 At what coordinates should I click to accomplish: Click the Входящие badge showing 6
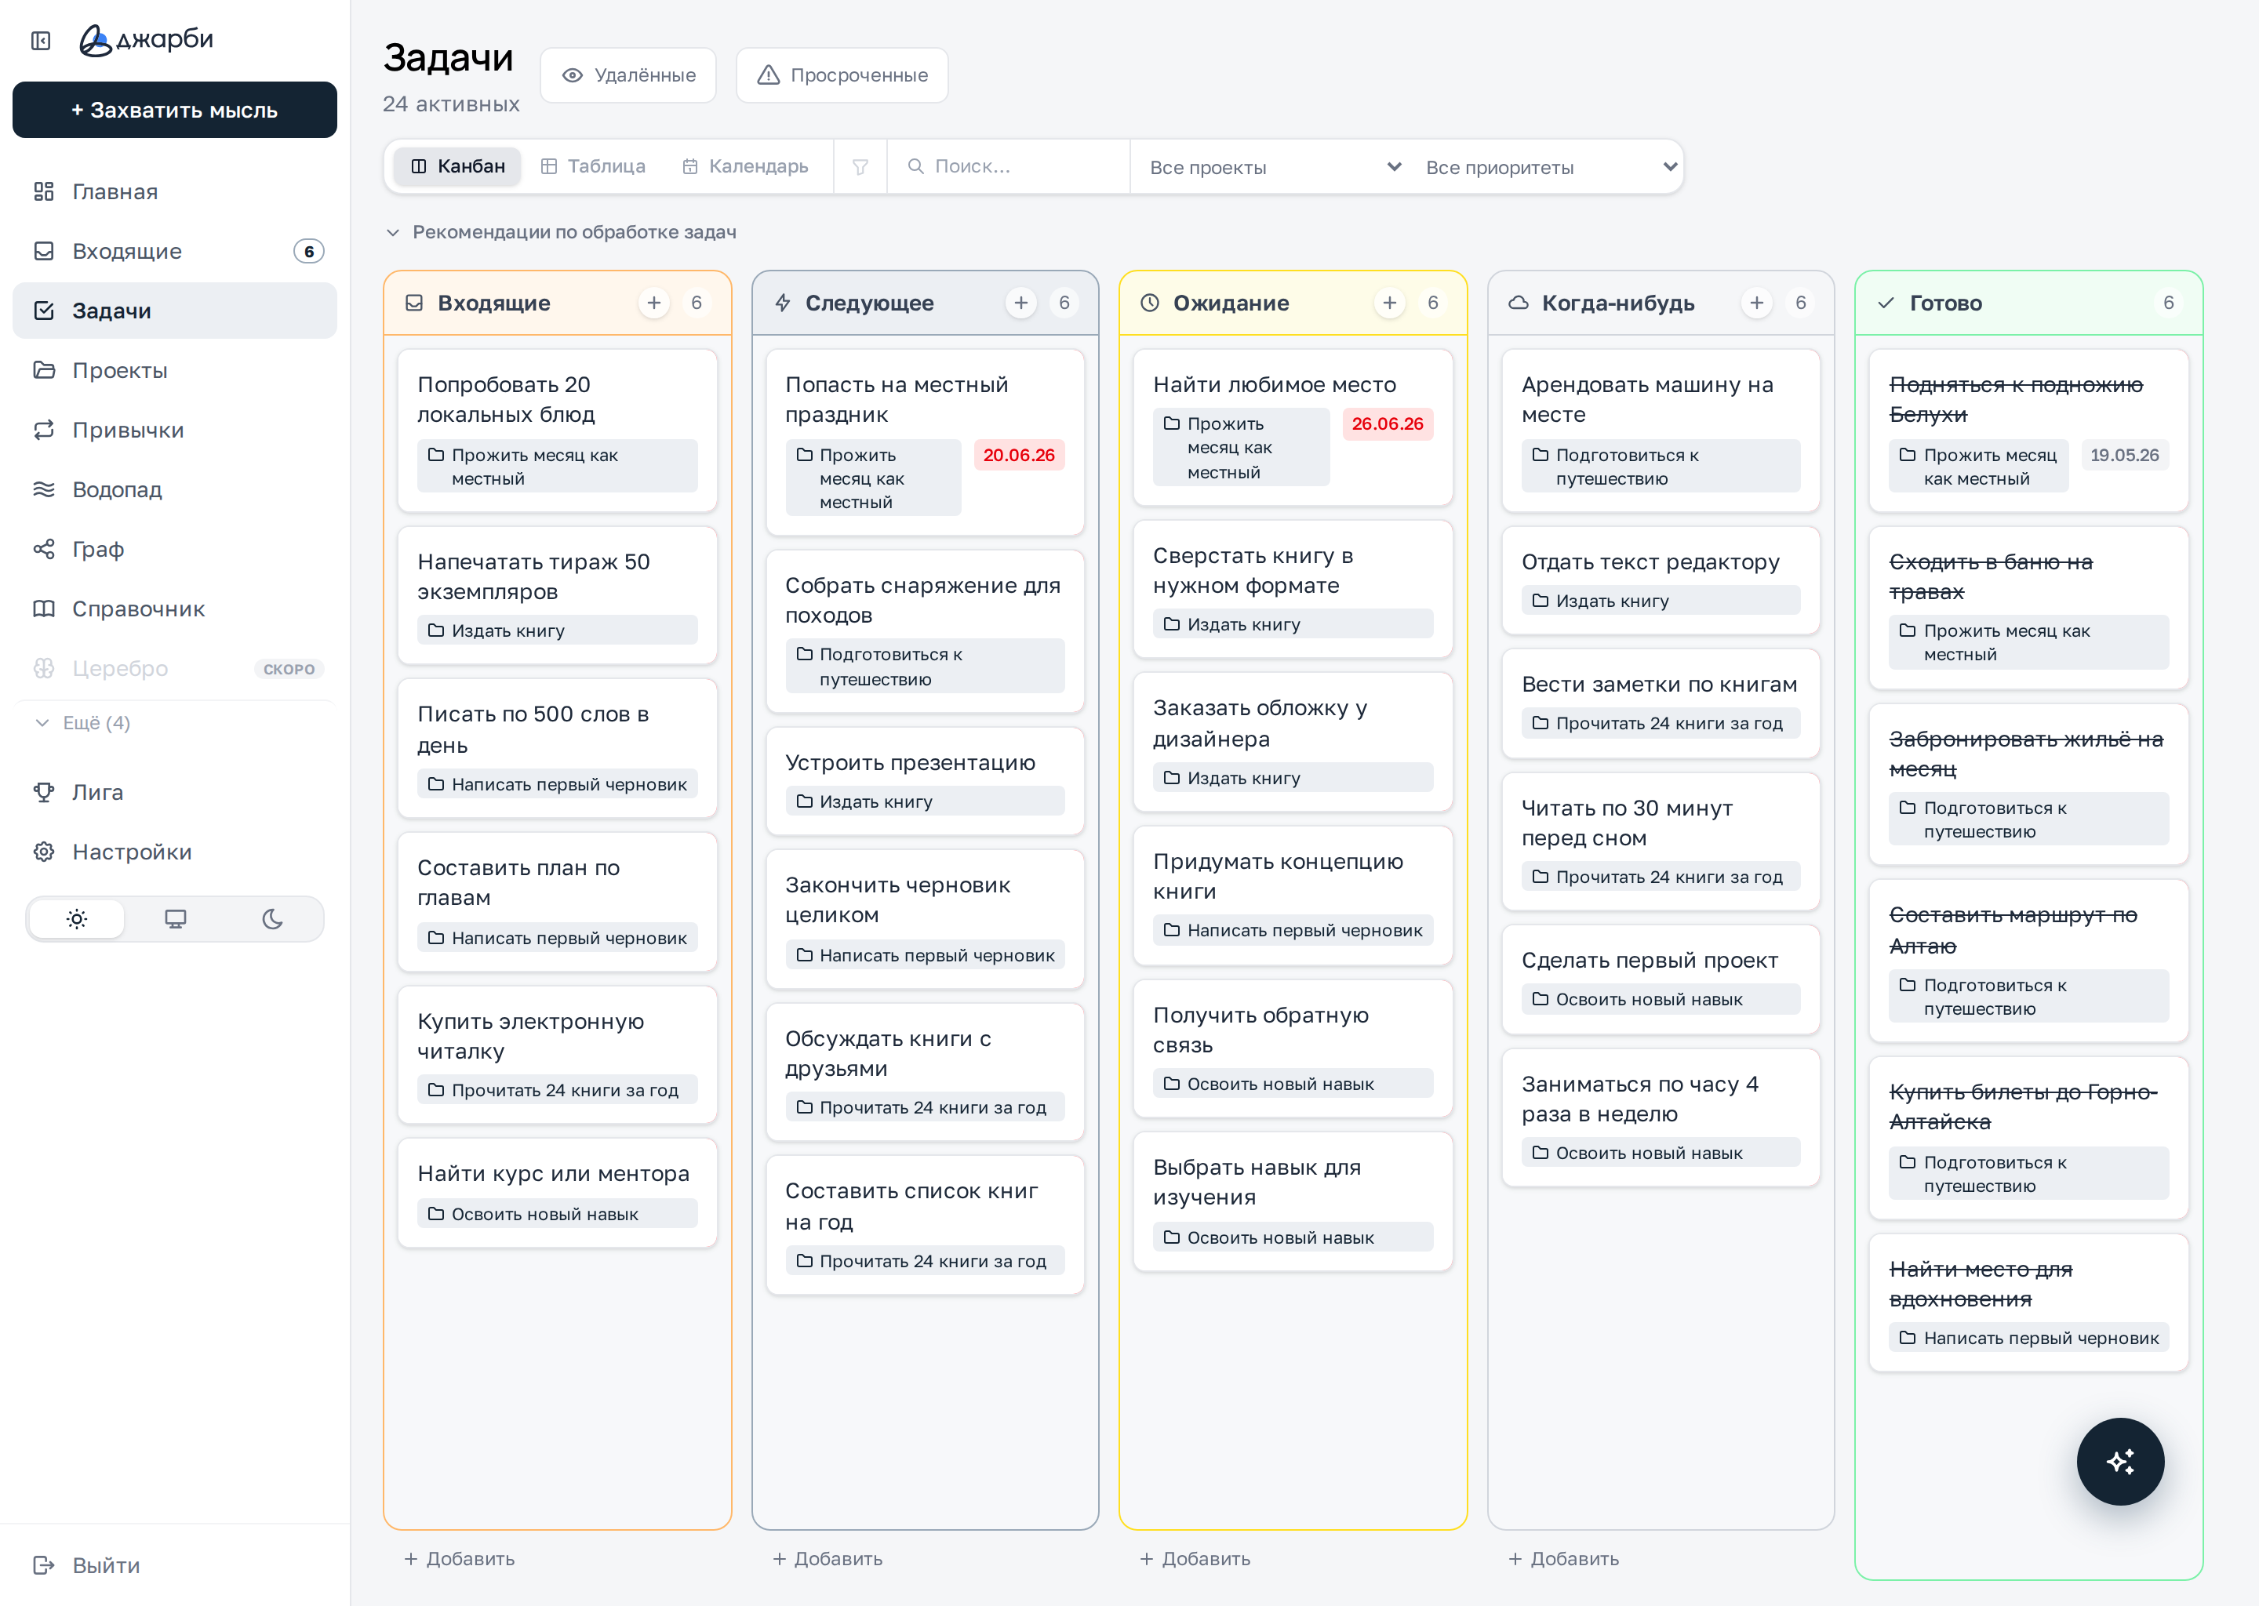308,251
